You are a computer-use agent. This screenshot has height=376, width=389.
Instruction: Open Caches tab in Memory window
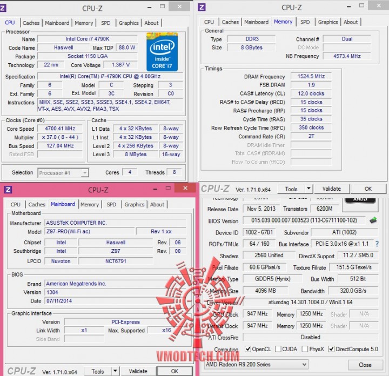tap(230, 22)
